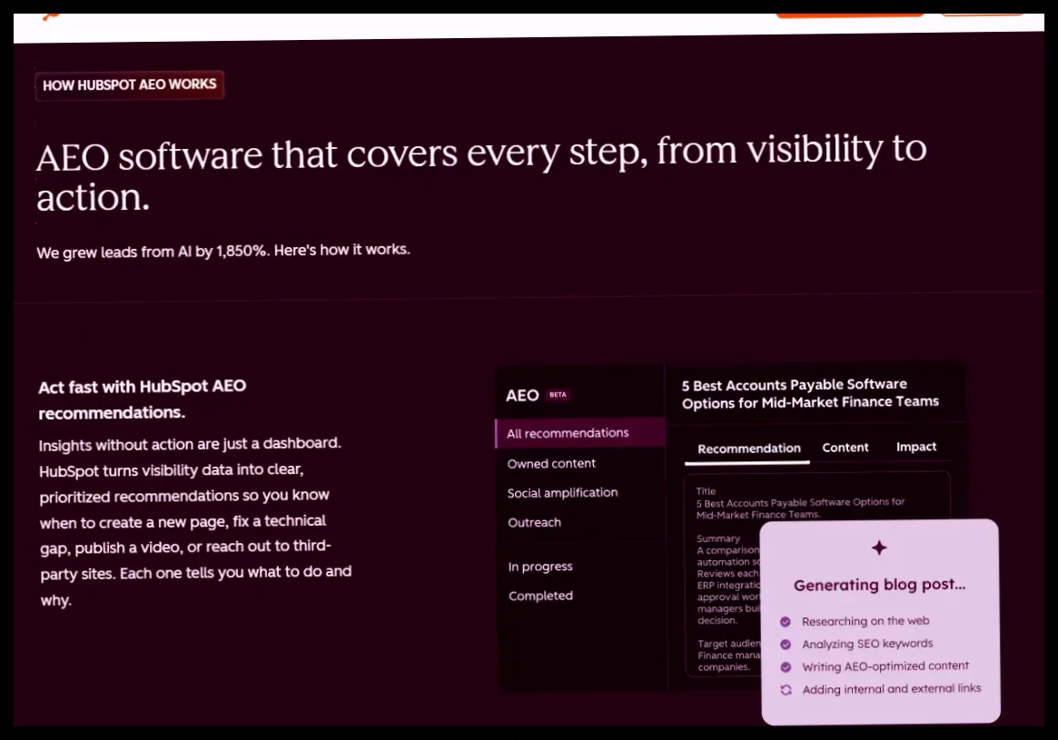Click the checkmark beside Writing AEO-optimized content

click(786, 667)
